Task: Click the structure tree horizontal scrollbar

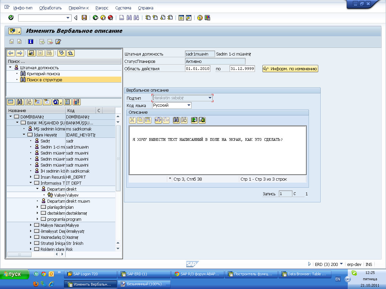Action: [19, 254]
